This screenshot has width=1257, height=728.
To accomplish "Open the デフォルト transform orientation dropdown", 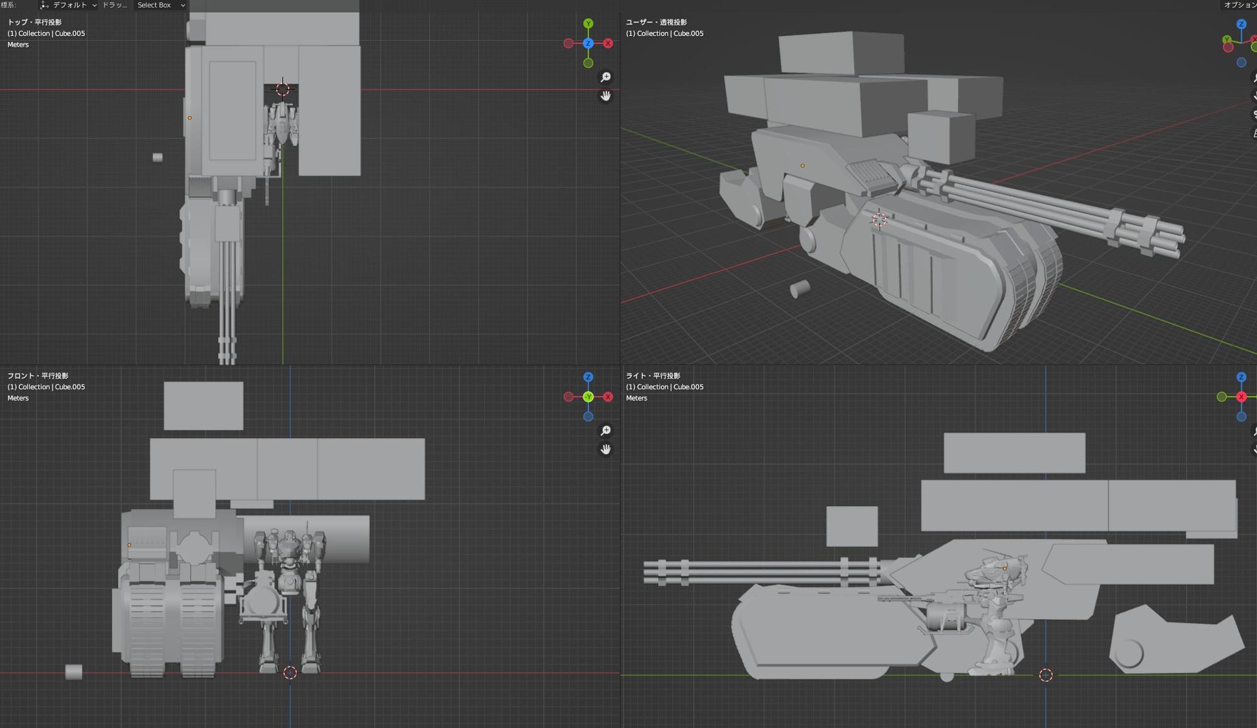I will (x=69, y=5).
